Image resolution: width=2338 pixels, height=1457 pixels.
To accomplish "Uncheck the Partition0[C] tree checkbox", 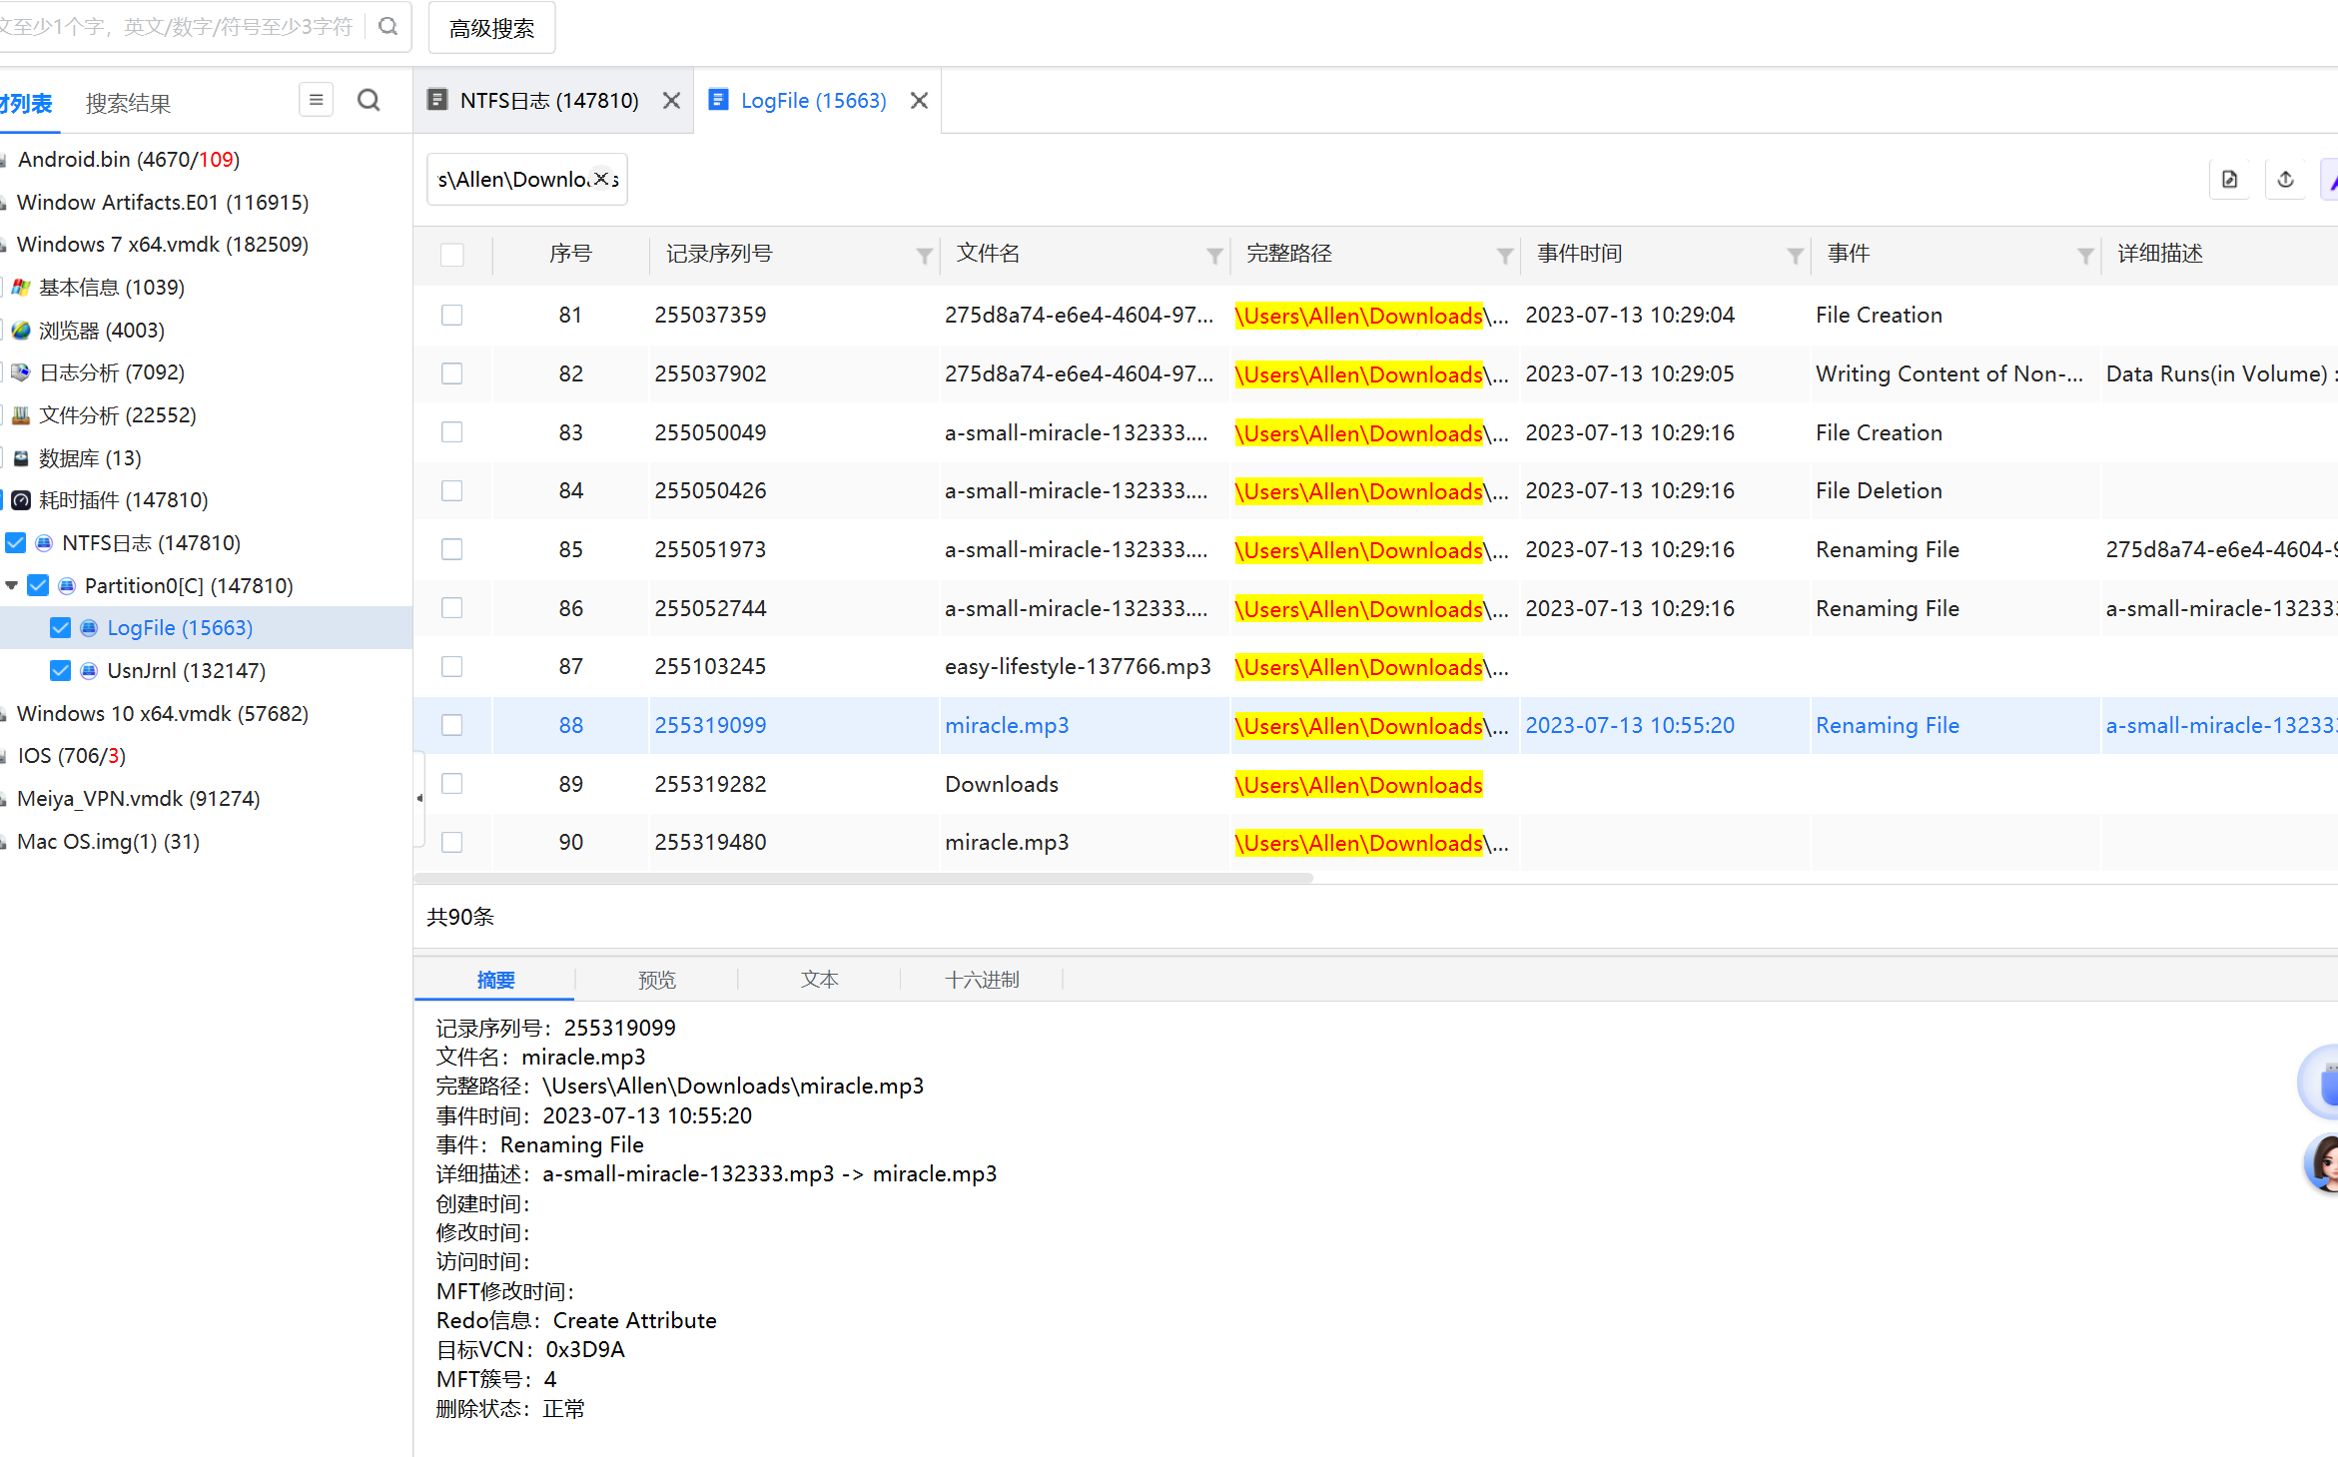I will pos(38,585).
